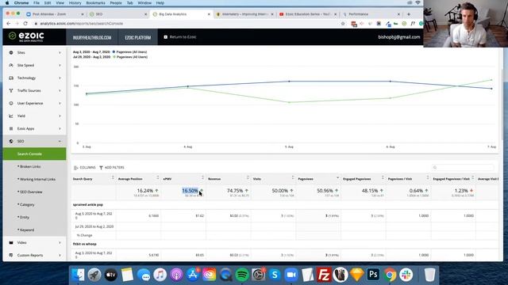
Task: Expand the Traffic Sources section chevron
Action: (60, 90)
